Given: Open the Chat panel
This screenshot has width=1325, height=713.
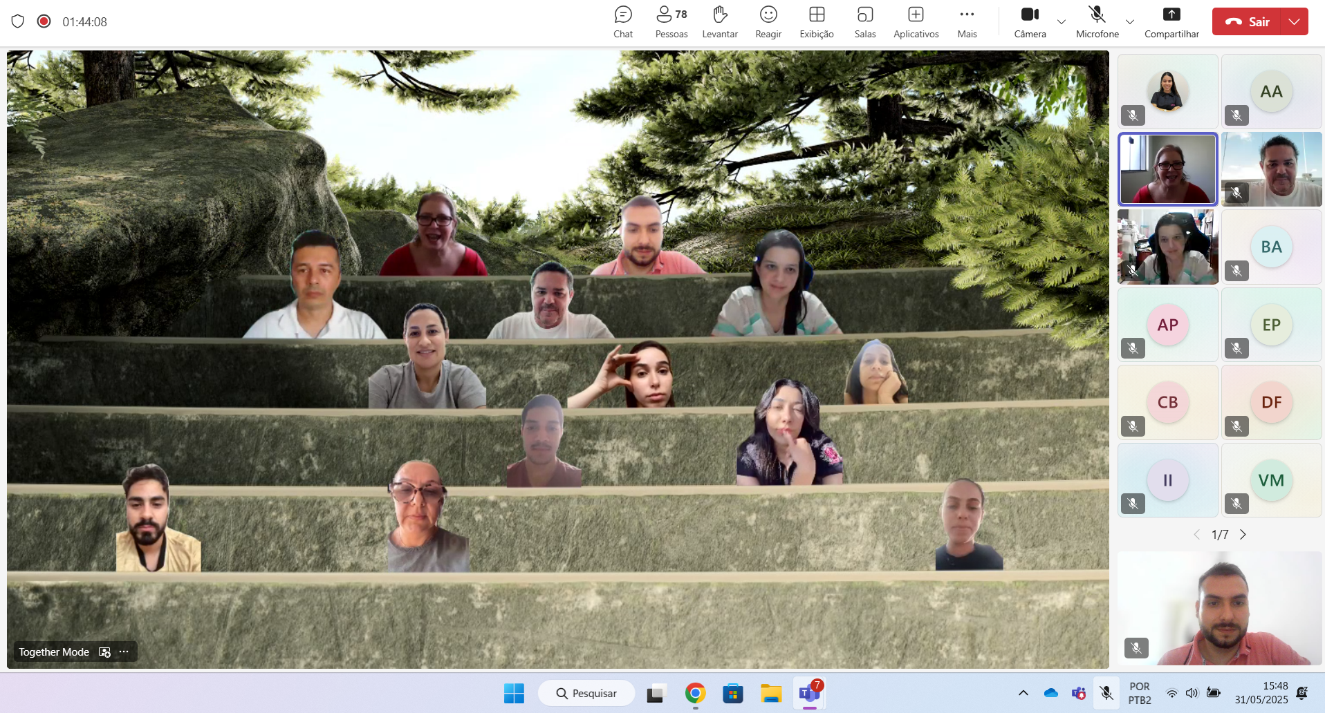Looking at the screenshot, I should 623,22.
